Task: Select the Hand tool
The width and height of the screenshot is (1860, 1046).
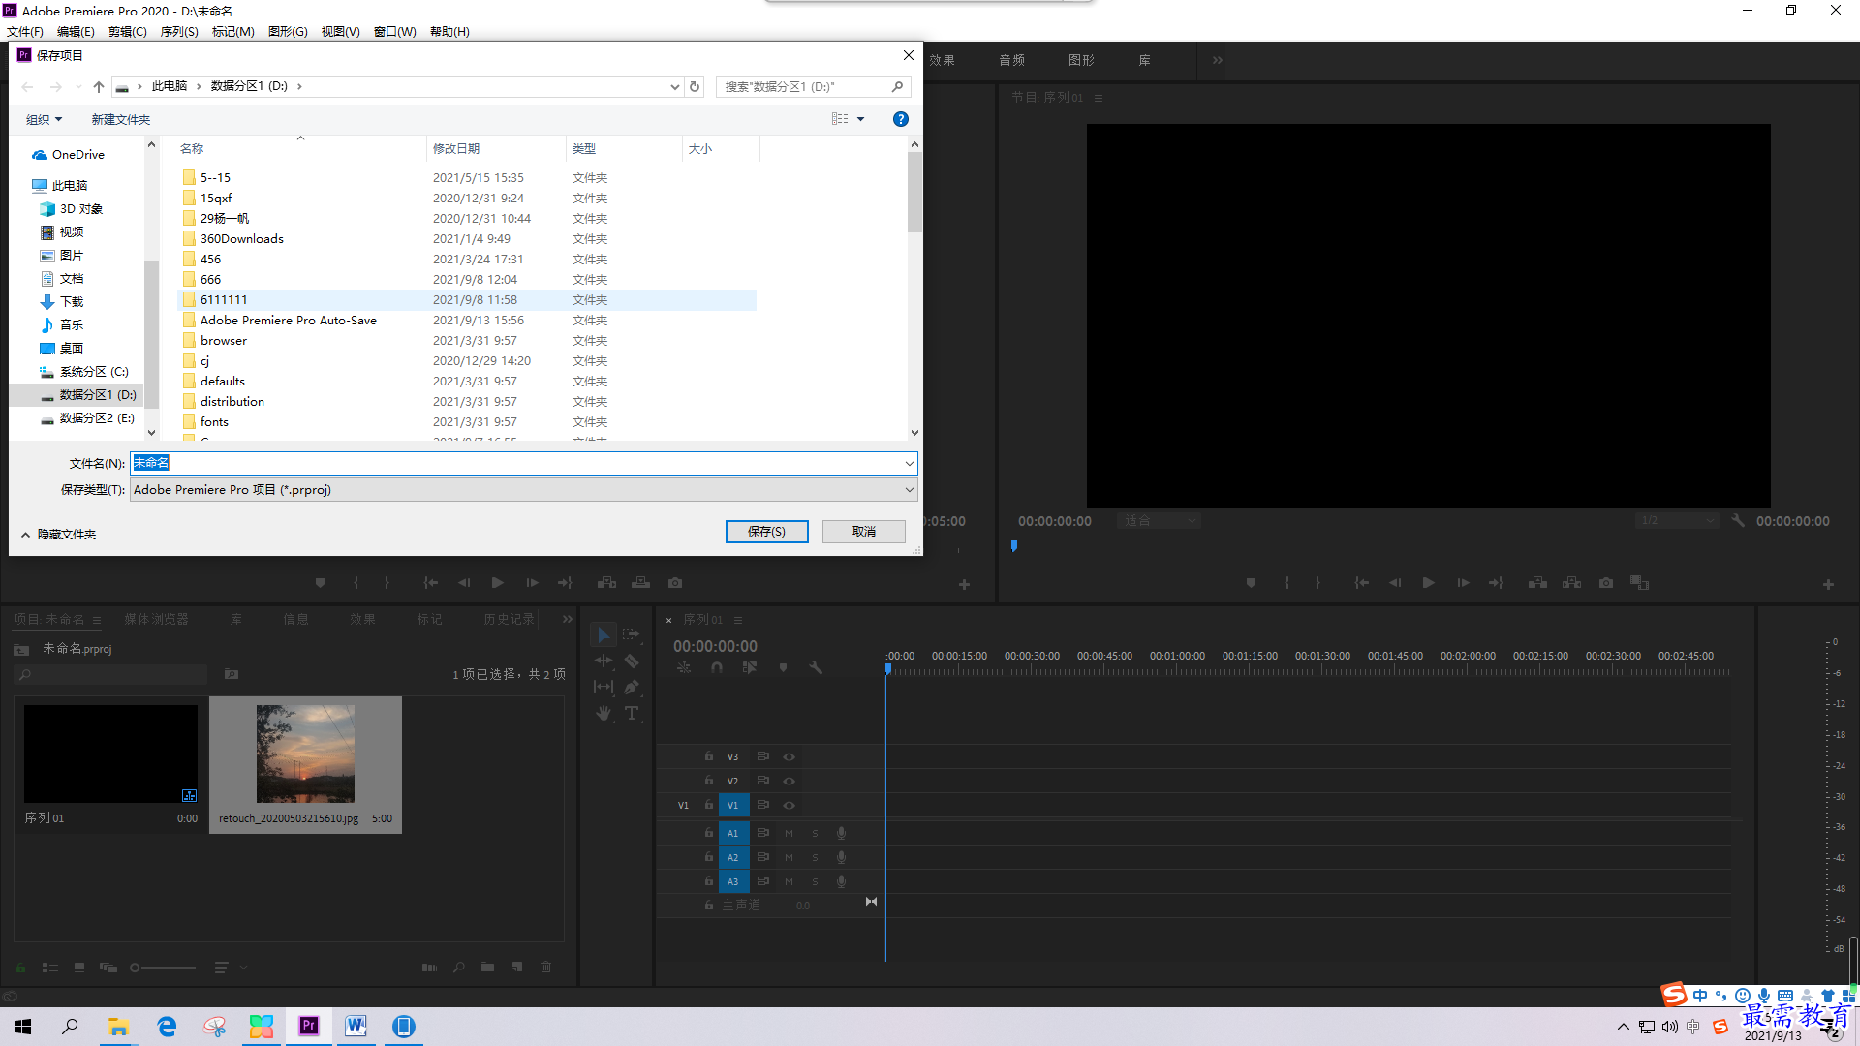Action: [x=603, y=713]
